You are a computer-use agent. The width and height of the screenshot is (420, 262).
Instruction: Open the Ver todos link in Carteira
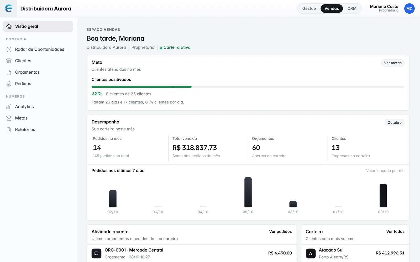[x=395, y=232]
